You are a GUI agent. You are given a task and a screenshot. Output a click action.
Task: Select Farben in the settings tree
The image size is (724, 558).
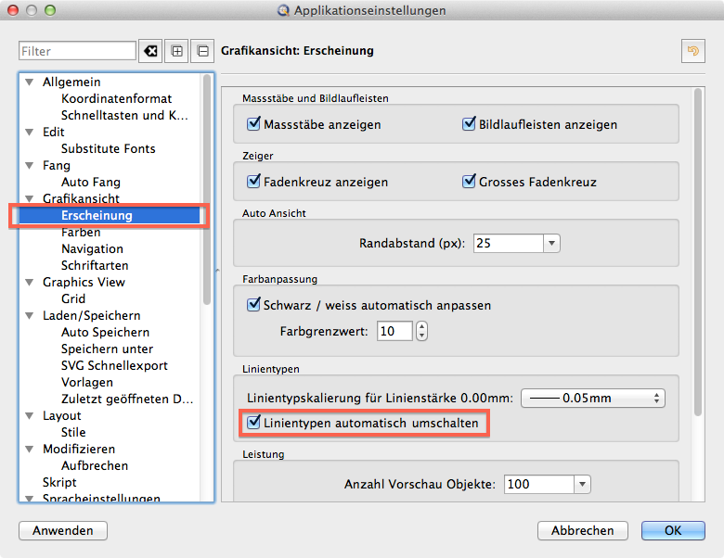point(81,233)
